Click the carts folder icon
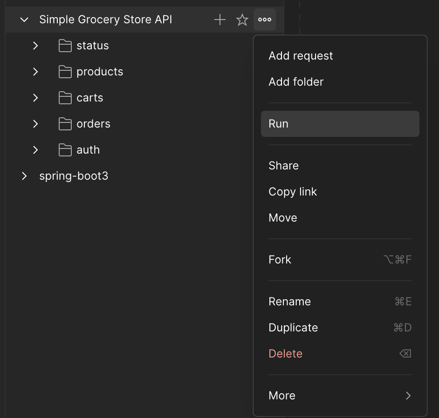439x418 pixels. [65, 98]
